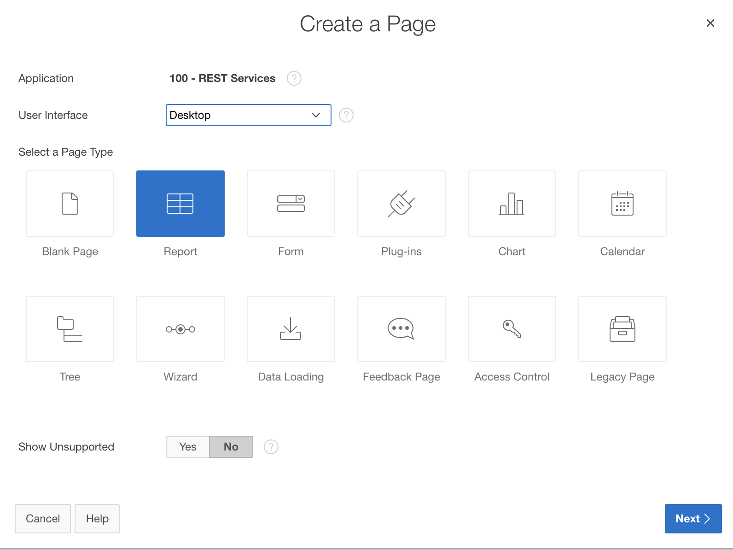
Task: Open the User Interface dropdown
Action: click(x=249, y=115)
